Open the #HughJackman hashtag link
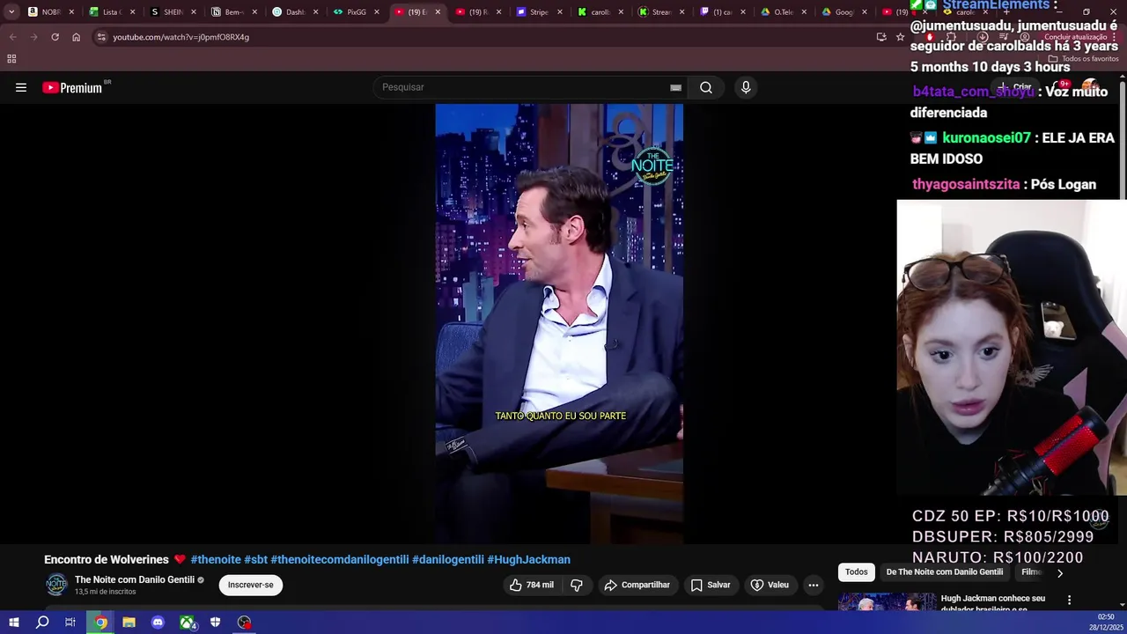The image size is (1127, 634). (528, 560)
